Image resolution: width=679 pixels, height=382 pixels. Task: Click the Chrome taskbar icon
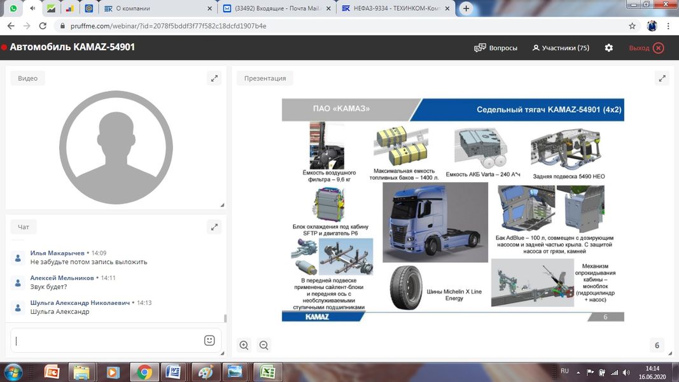click(x=144, y=372)
